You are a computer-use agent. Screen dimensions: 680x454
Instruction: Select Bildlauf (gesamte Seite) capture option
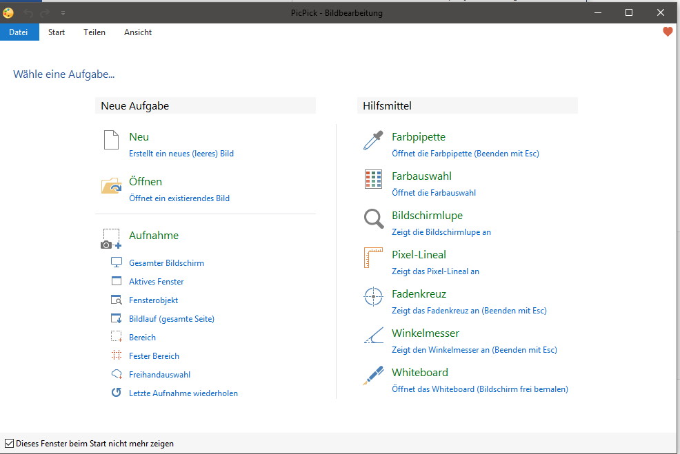172,319
